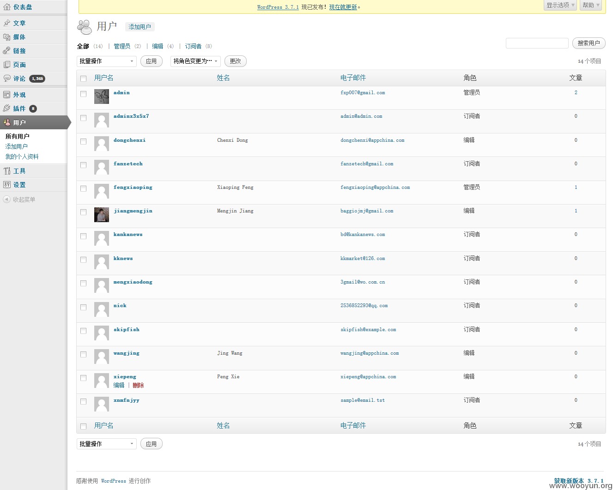
Task: Sort by 姓名 column in table header
Action: [223, 78]
